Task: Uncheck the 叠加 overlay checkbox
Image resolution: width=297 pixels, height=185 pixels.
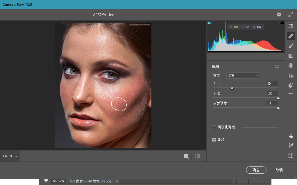Action: click(x=214, y=140)
